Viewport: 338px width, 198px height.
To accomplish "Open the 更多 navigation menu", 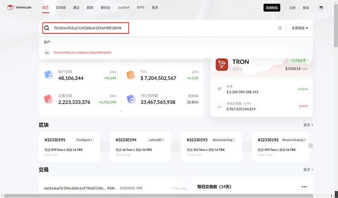I will (155, 7).
